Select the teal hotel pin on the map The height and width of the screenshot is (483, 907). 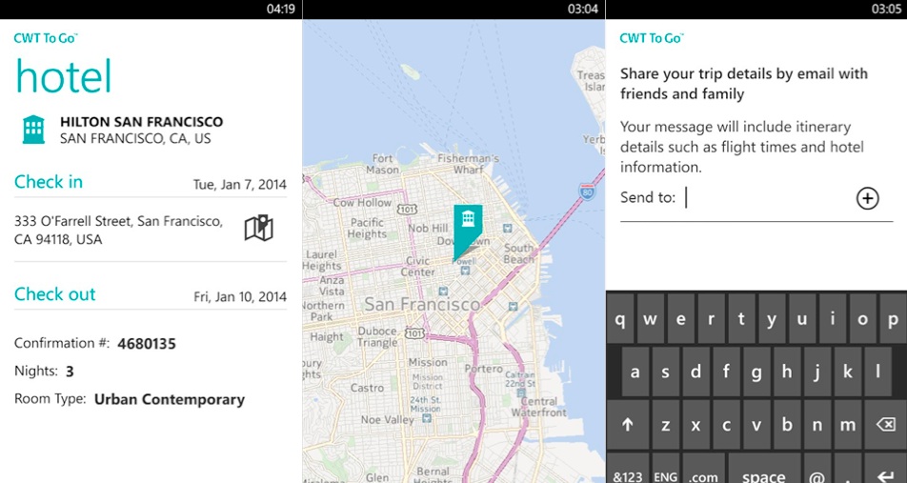point(468,232)
